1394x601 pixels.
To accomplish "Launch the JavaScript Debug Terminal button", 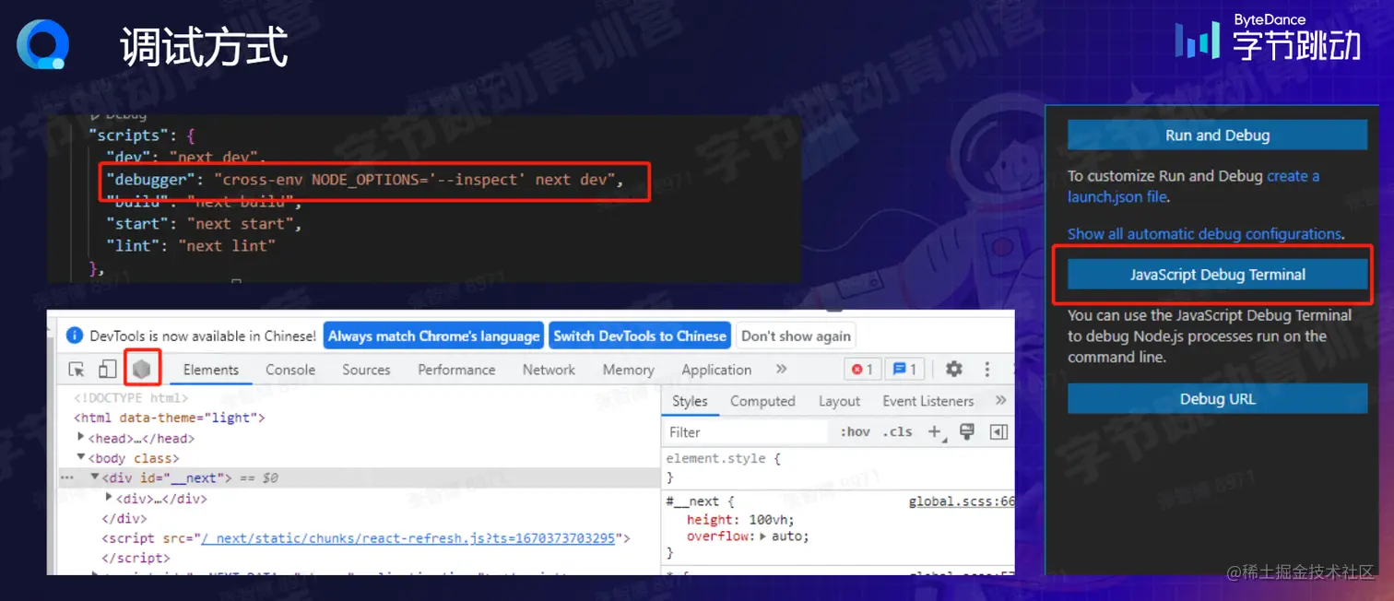I will pos(1217,274).
